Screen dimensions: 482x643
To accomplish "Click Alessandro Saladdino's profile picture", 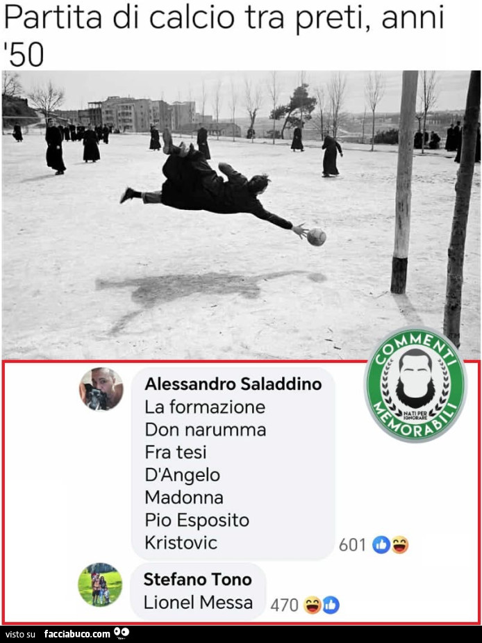I will coord(101,389).
